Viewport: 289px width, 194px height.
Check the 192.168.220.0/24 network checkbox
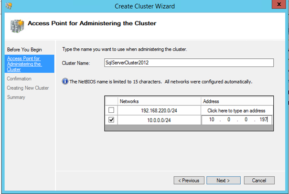pyautogui.click(x=111, y=110)
